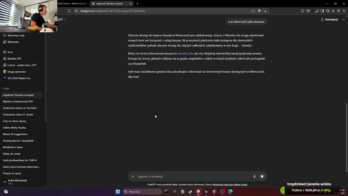Click the tab search icon in the toolbar

(x=308, y=11)
